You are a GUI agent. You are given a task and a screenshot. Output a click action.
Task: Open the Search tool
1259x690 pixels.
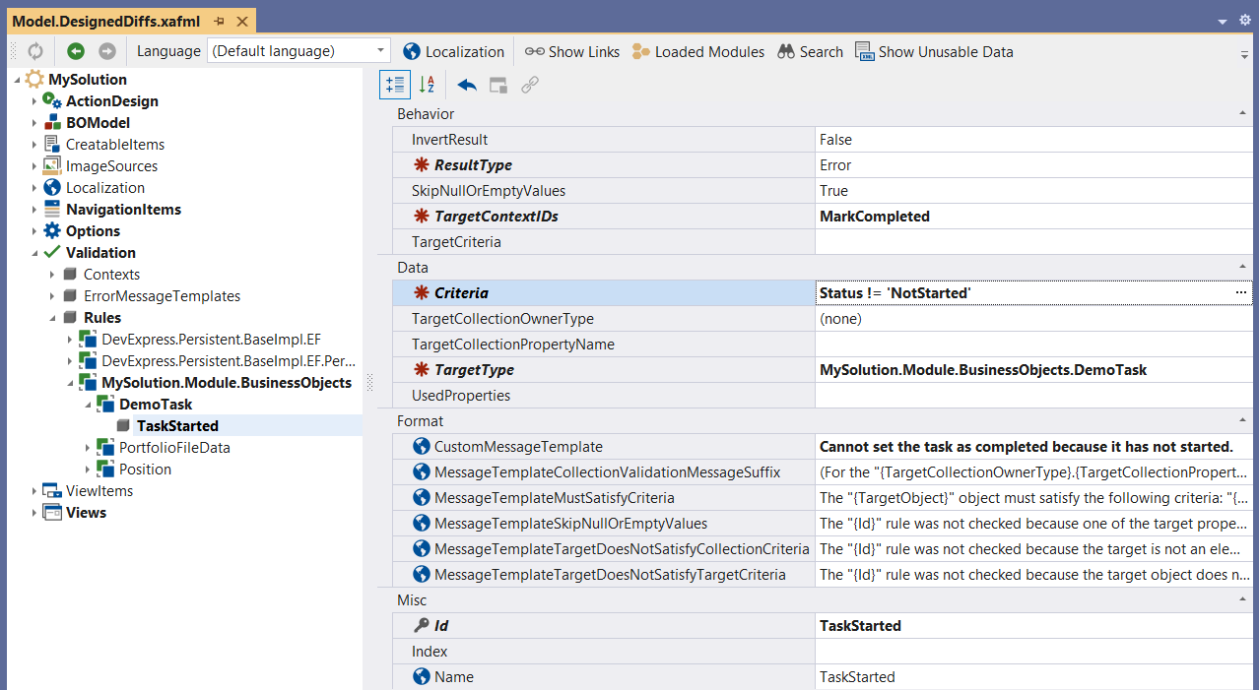[x=810, y=51]
